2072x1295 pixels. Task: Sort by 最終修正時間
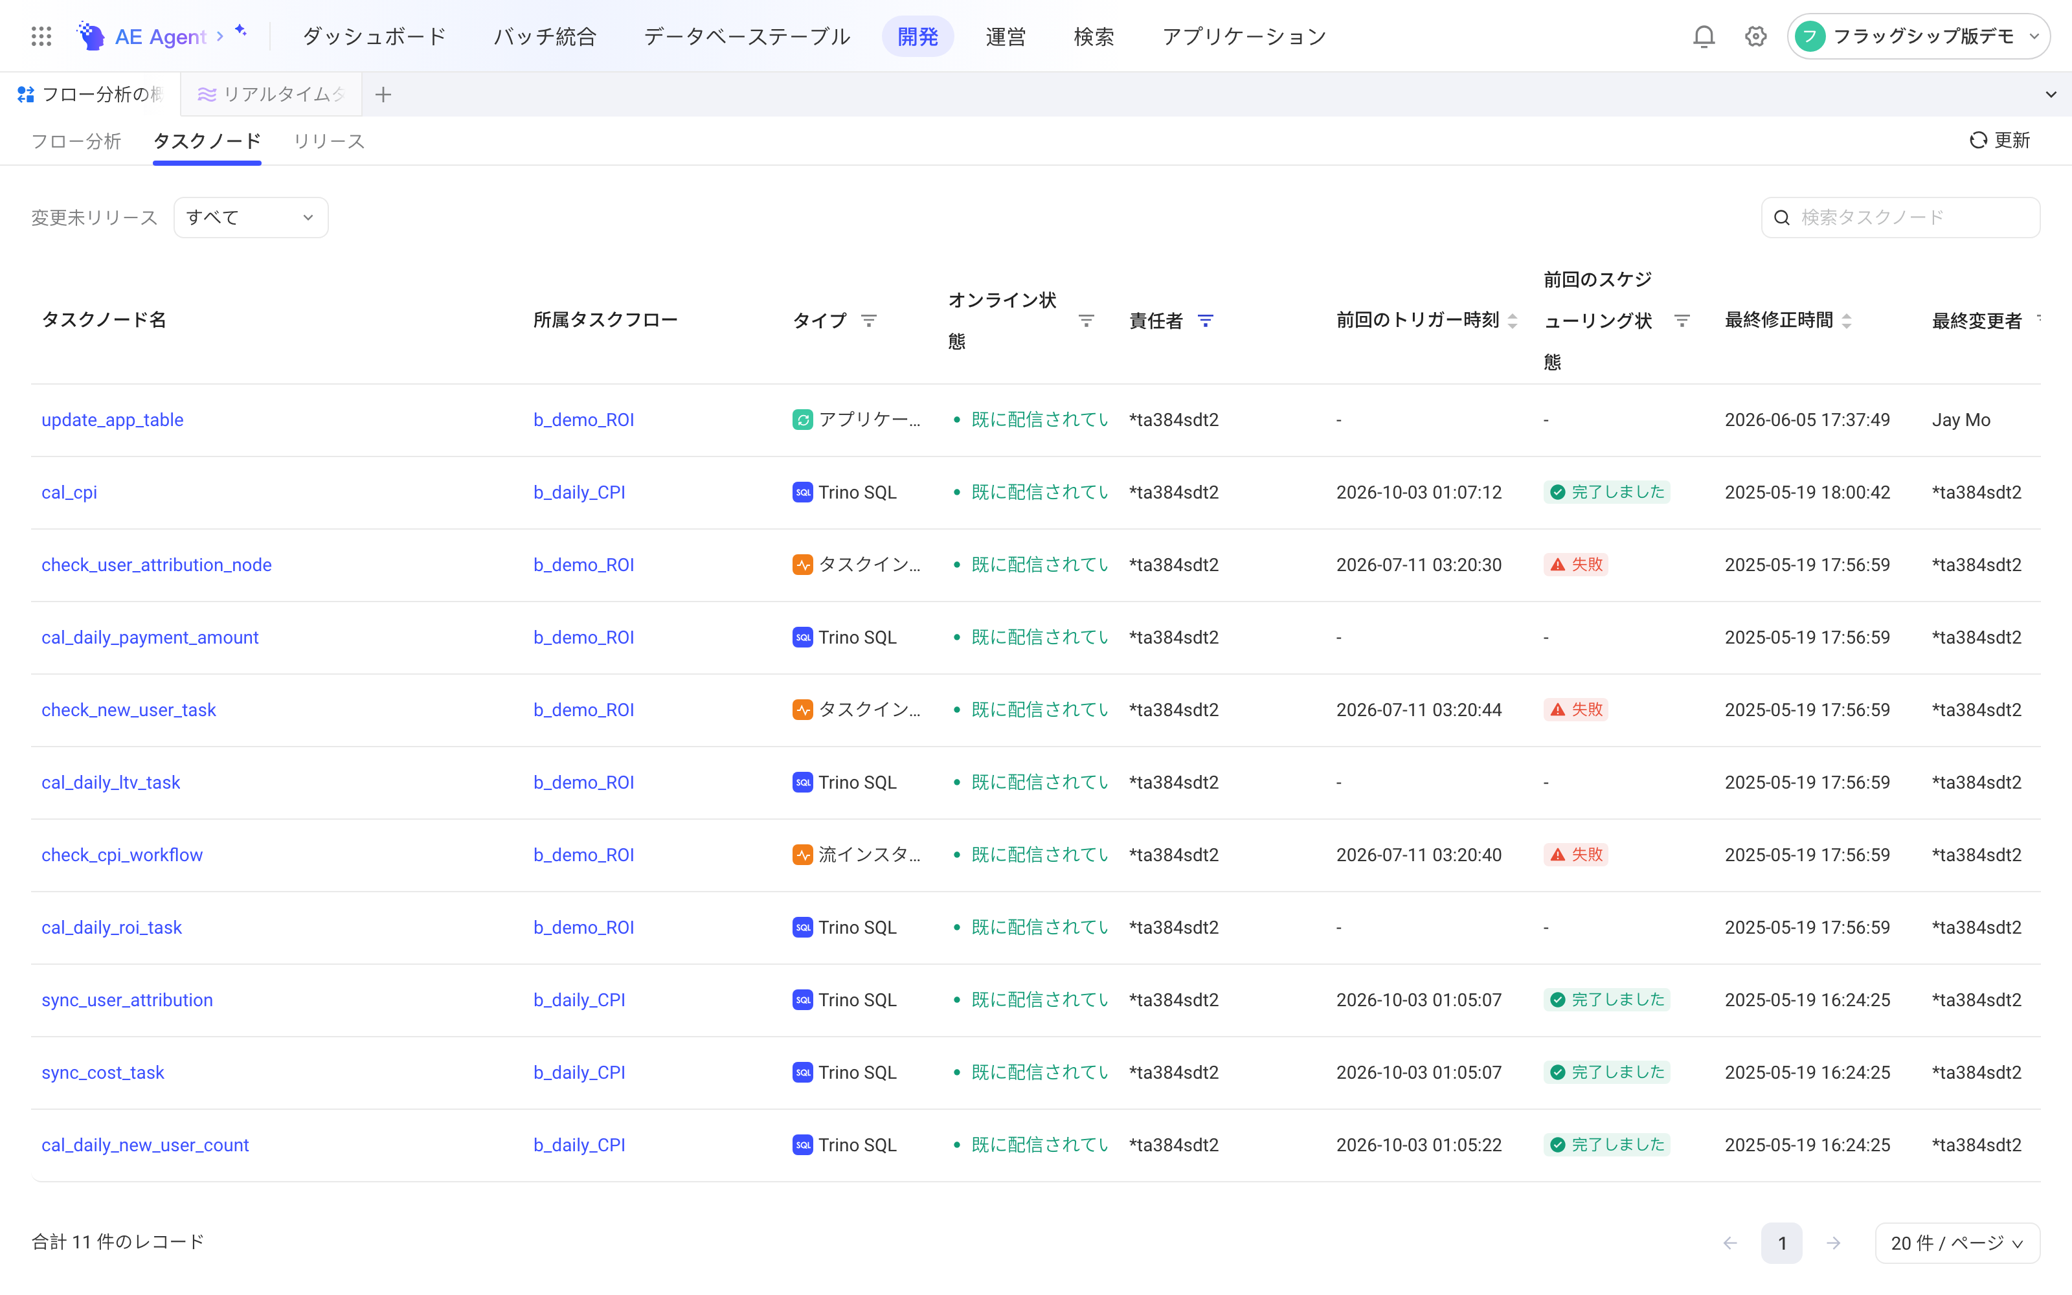(x=1847, y=321)
